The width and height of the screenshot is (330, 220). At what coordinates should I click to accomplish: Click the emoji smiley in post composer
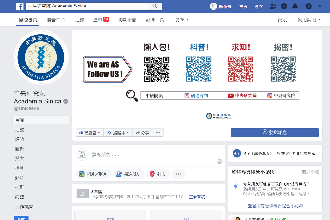pos(220,161)
